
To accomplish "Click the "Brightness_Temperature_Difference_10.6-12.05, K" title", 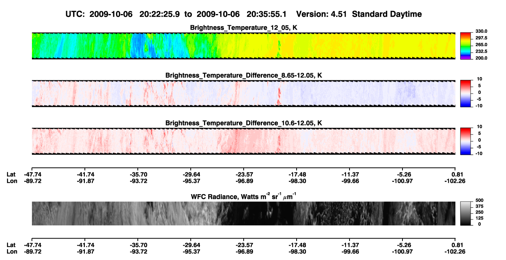I will [x=244, y=123].
